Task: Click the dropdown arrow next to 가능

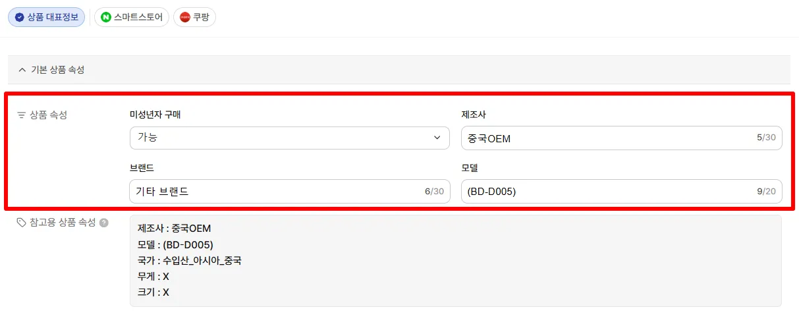Action: [x=437, y=138]
